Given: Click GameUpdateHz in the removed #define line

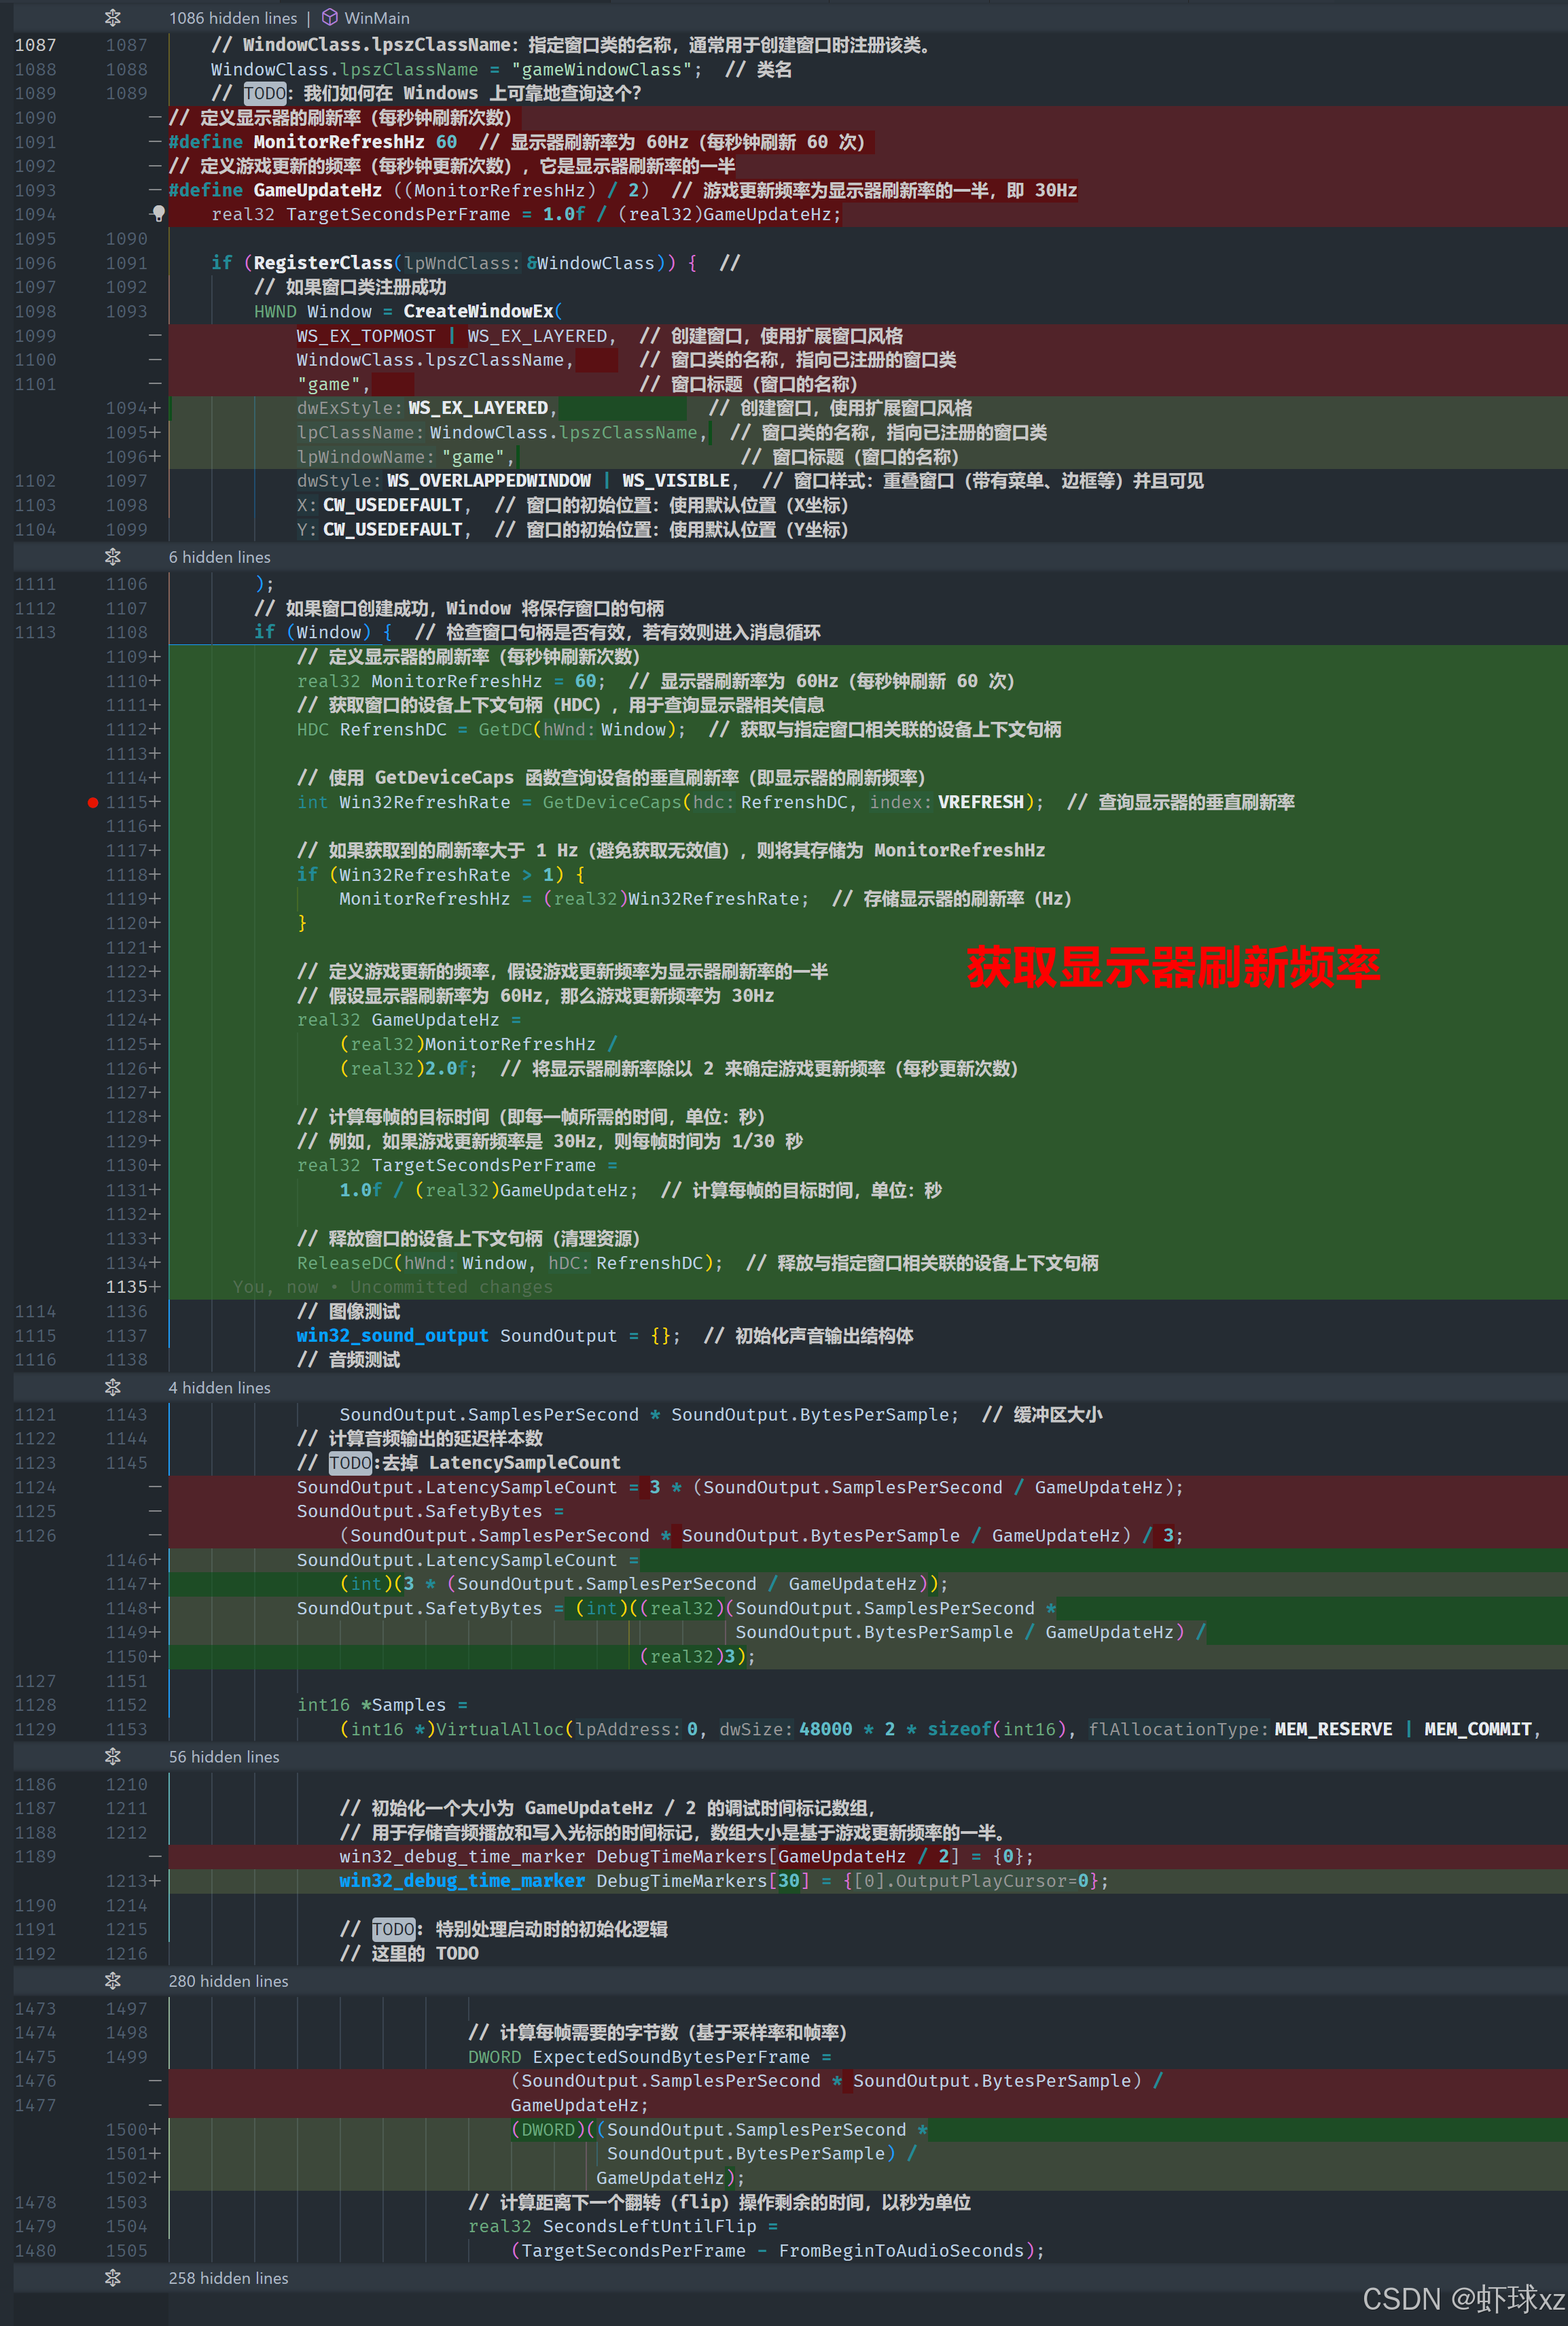Looking at the screenshot, I should coord(318,190).
